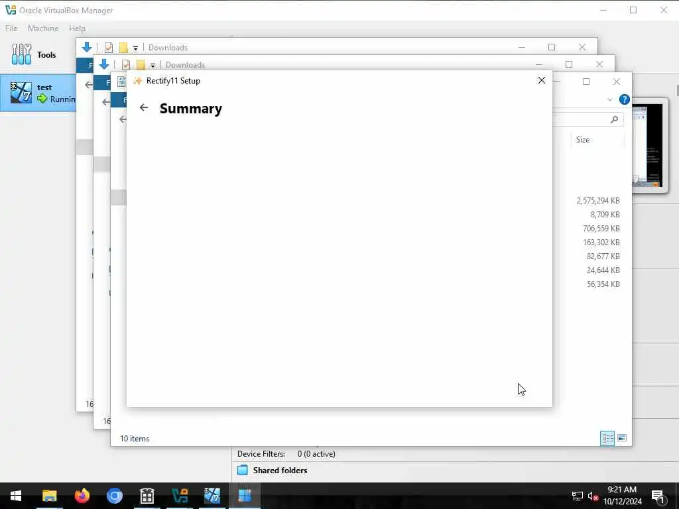Click the VM preview thumbnail in VirtualBox
679x509 pixels.
[650, 145]
